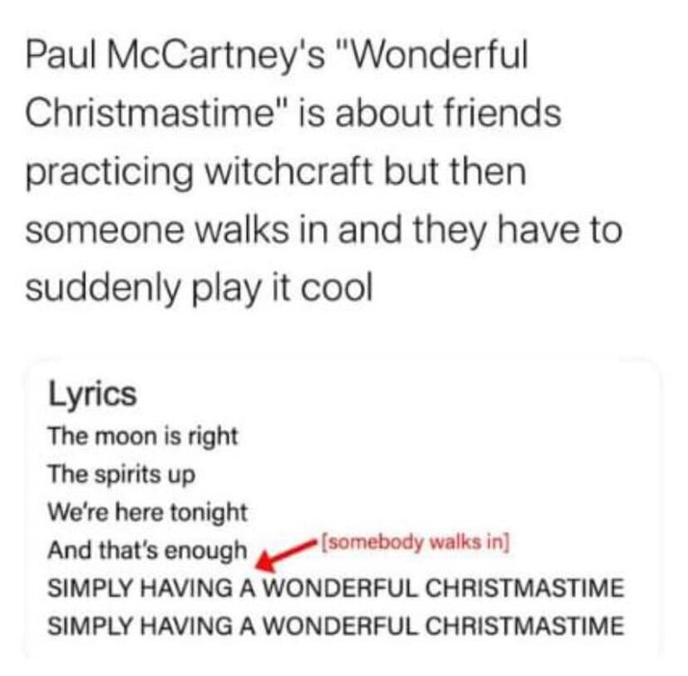Select the lyric line 'The moon is right'
The width and height of the screenshot is (688, 676).
(x=143, y=436)
